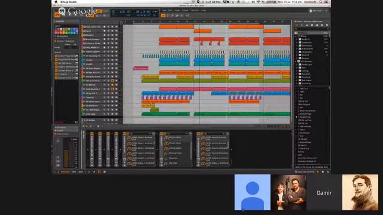Open plugin window for first inspector device
Screen dimensions: 383x215
77,56
